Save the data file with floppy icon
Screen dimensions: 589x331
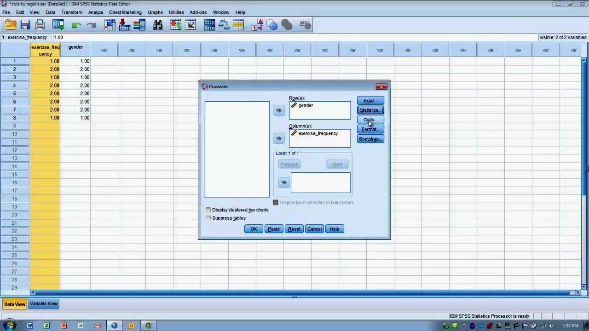click(25, 25)
